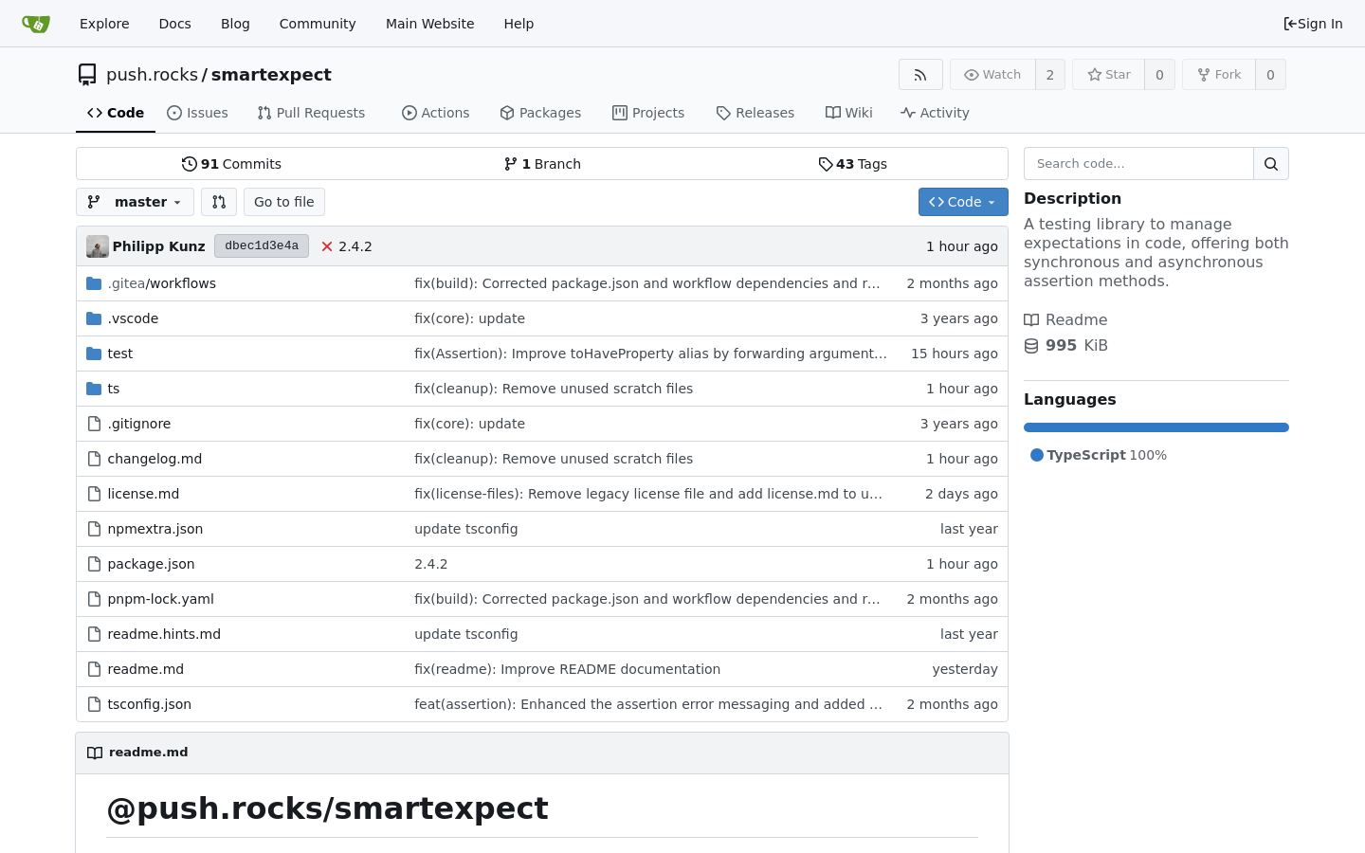This screenshot has width=1365, height=853.
Task: Click the Readme book icon in sidebar
Action: (x=1031, y=320)
